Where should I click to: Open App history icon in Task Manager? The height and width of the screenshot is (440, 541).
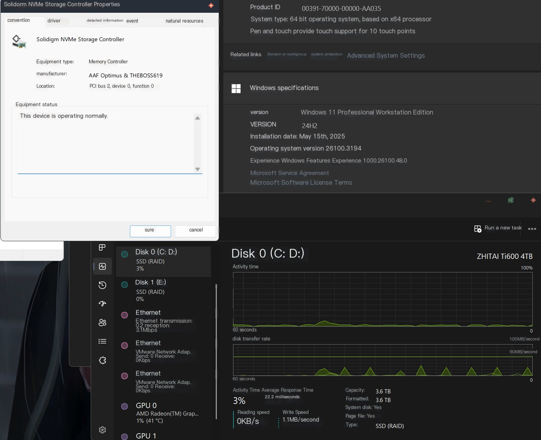pyautogui.click(x=102, y=285)
